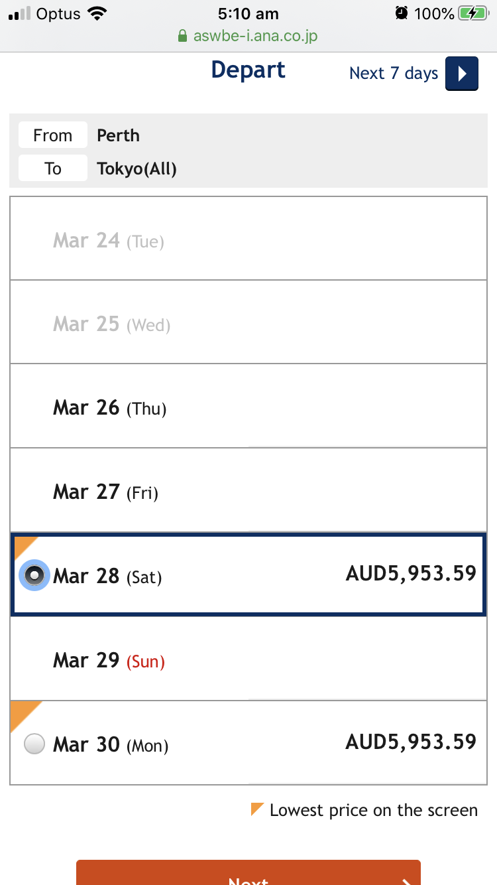This screenshot has width=497, height=885.
Task: Tap the orange triangle legend icon
Action: click(x=258, y=809)
